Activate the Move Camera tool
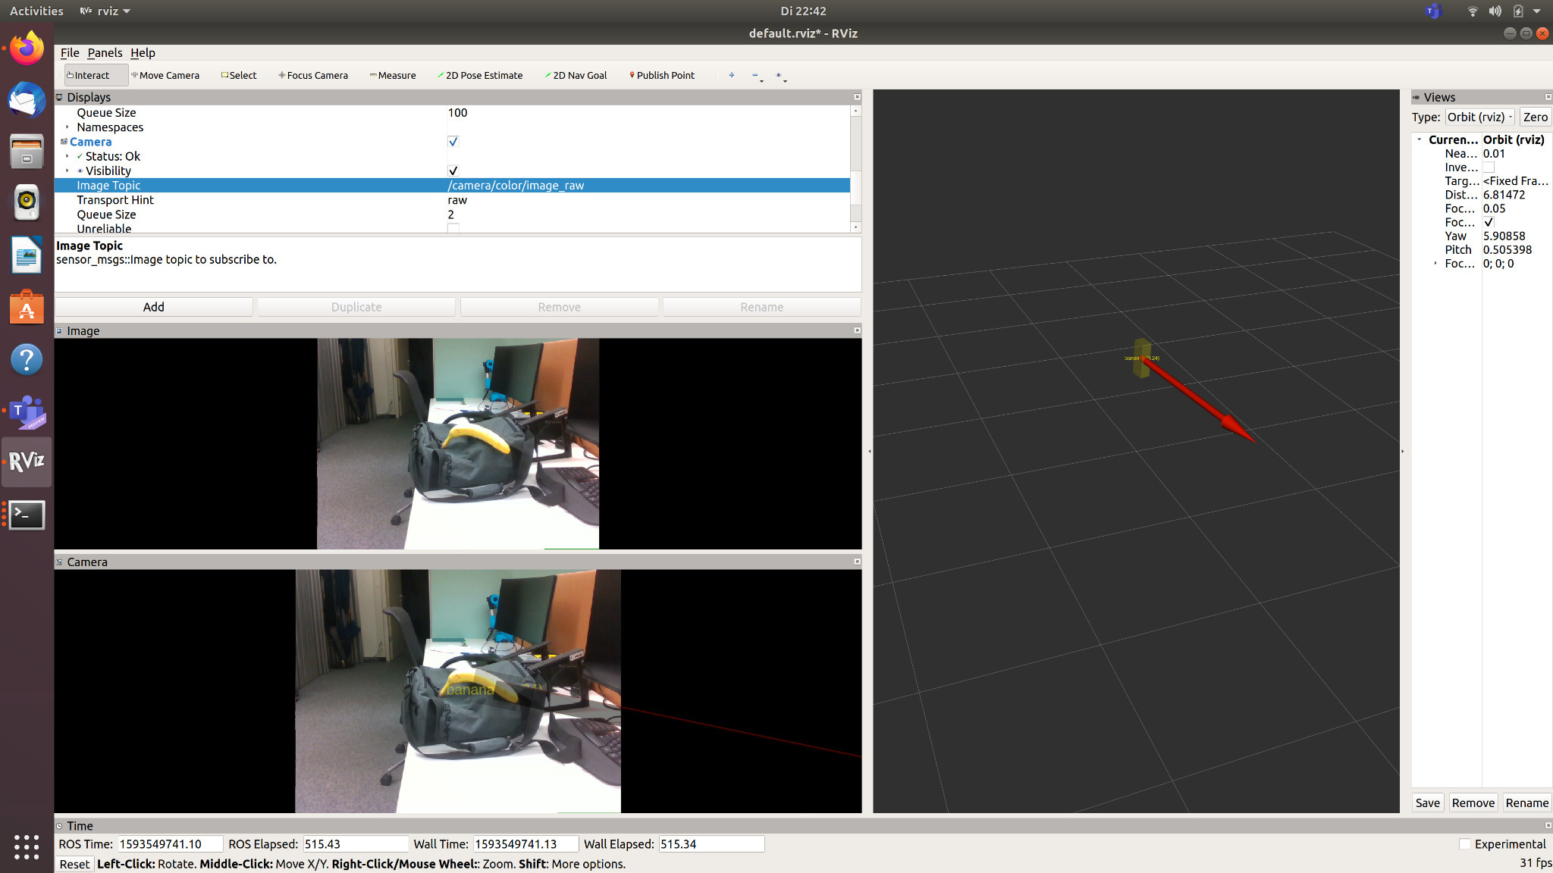The width and height of the screenshot is (1553, 873). pyautogui.click(x=166, y=75)
